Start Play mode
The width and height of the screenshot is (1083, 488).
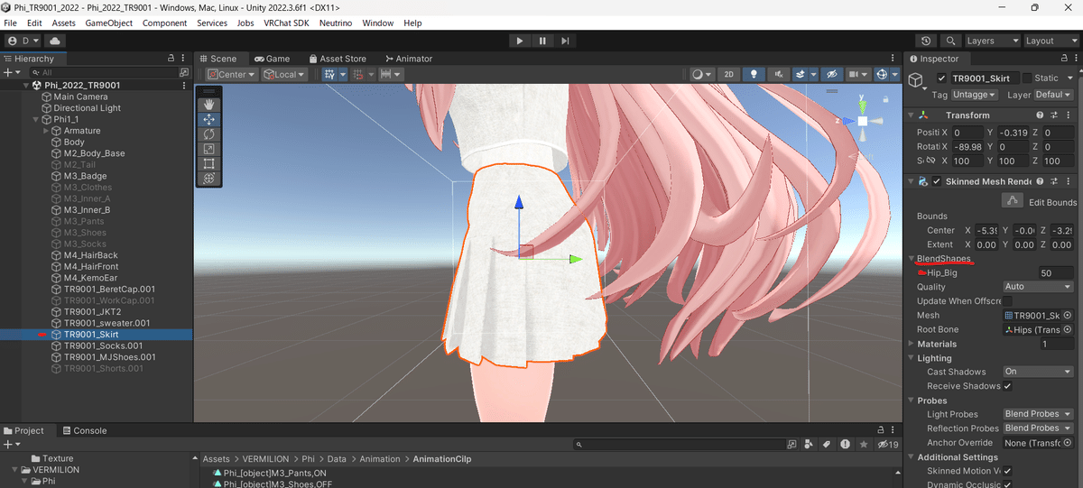[x=519, y=41]
